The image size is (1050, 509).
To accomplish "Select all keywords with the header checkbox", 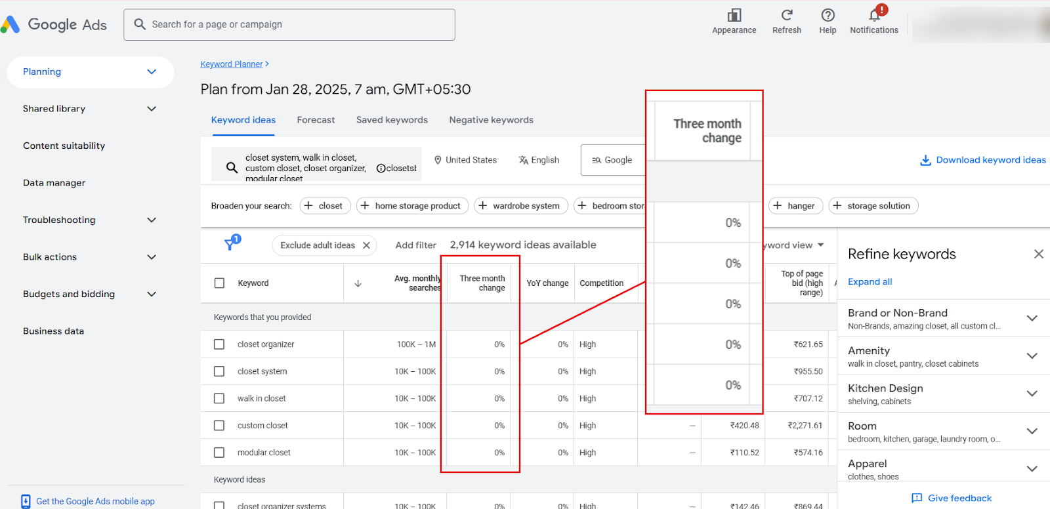I will [219, 283].
